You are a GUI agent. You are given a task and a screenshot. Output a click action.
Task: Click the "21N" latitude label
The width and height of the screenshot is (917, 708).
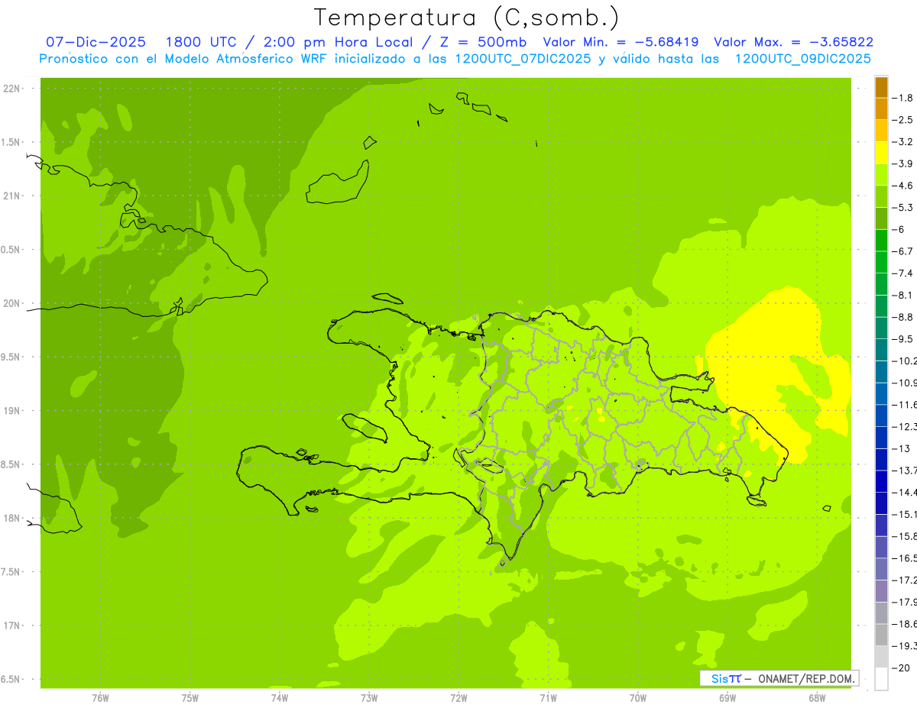(x=12, y=196)
